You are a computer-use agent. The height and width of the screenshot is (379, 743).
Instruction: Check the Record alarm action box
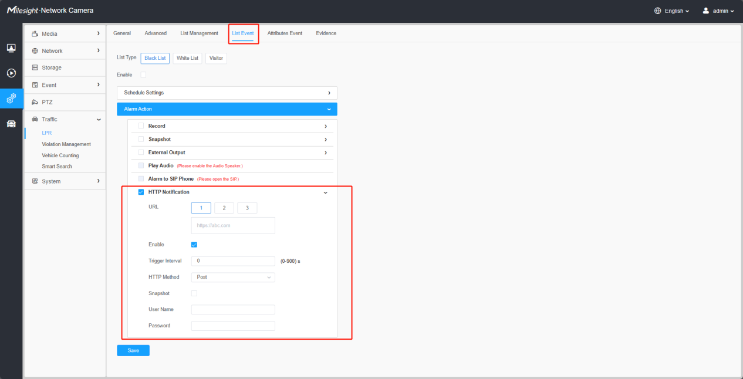click(141, 126)
